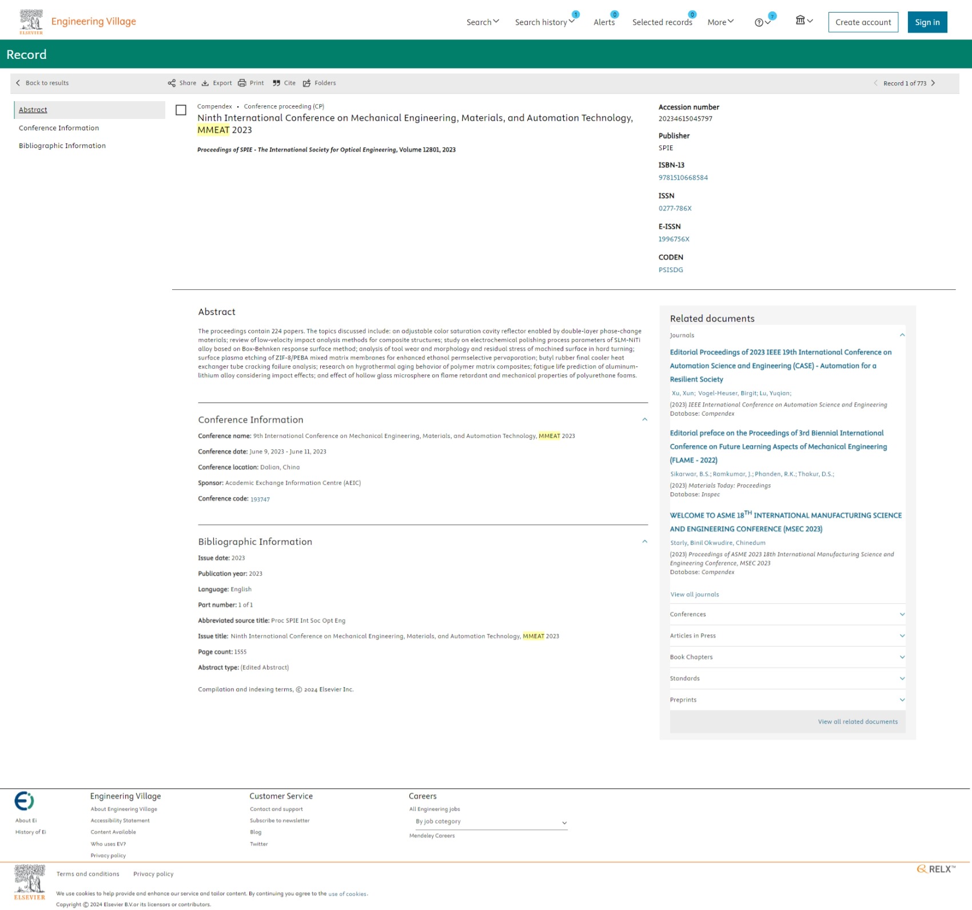972x910 pixels.
Task: Open ISBN-13 link 9781510668584
Action: tap(683, 178)
